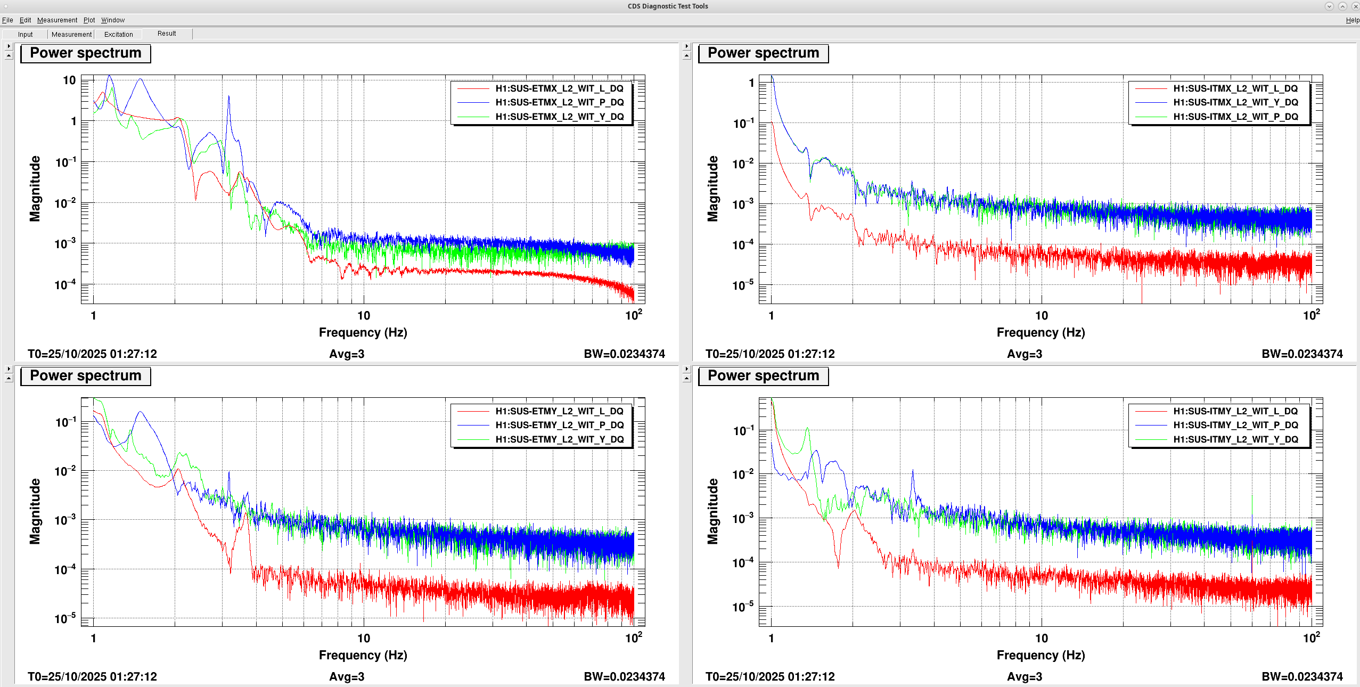Screen dimensions: 1360x687
Task: Open the Plot menu
Action: pyautogui.click(x=89, y=20)
